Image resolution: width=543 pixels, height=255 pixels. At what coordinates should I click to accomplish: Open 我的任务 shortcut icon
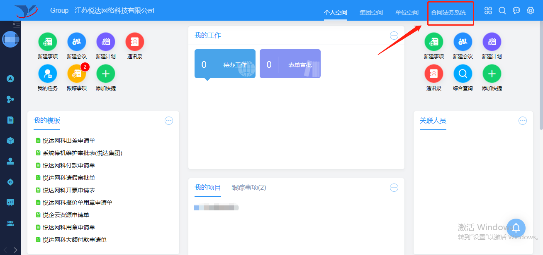click(48, 73)
